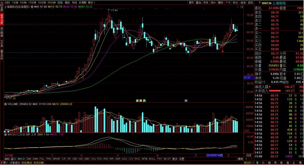This screenshot has height=165, width=304.
Task: Select the KDJ indicator tab
Action: [x=124, y=159]
